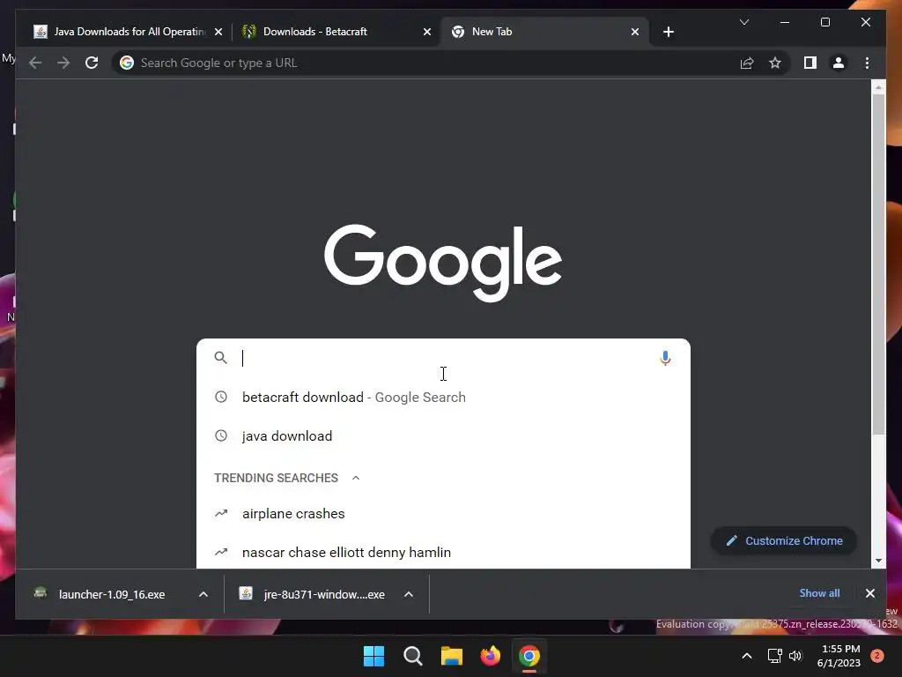The height and width of the screenshot is (677, 902).
Task: Click trending arrow icon beside nascar chase elliott
Action: pyautogui.click(x=221, y=552)
